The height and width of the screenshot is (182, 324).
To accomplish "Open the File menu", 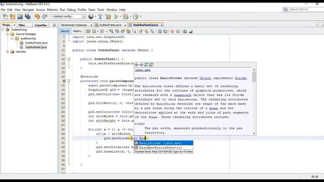I will (3, 10).
